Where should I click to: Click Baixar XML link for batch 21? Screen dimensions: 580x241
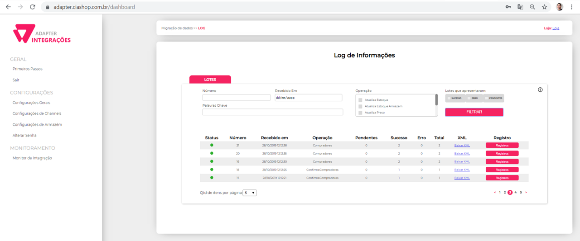tap(462, 146)
